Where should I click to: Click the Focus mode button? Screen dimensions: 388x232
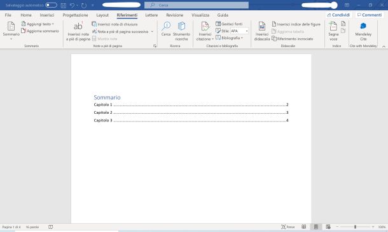point(288,227)
